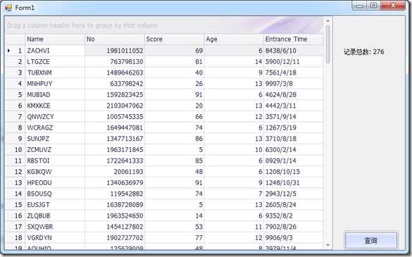Click the score cell 69 in ZACHVI row
The image size is (412, 257).
(174, 51)
